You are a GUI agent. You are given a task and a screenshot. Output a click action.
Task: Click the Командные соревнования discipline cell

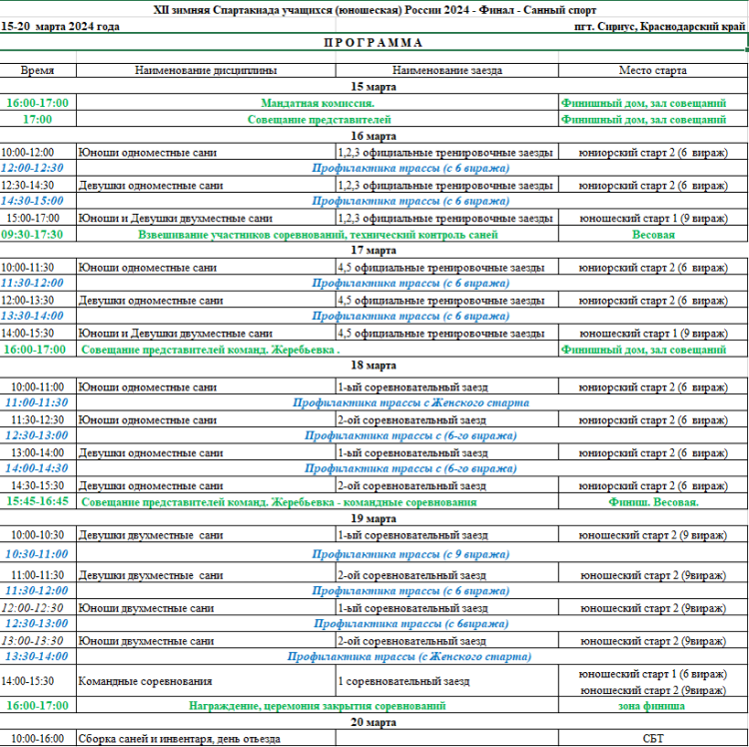(x=206, y=681)
